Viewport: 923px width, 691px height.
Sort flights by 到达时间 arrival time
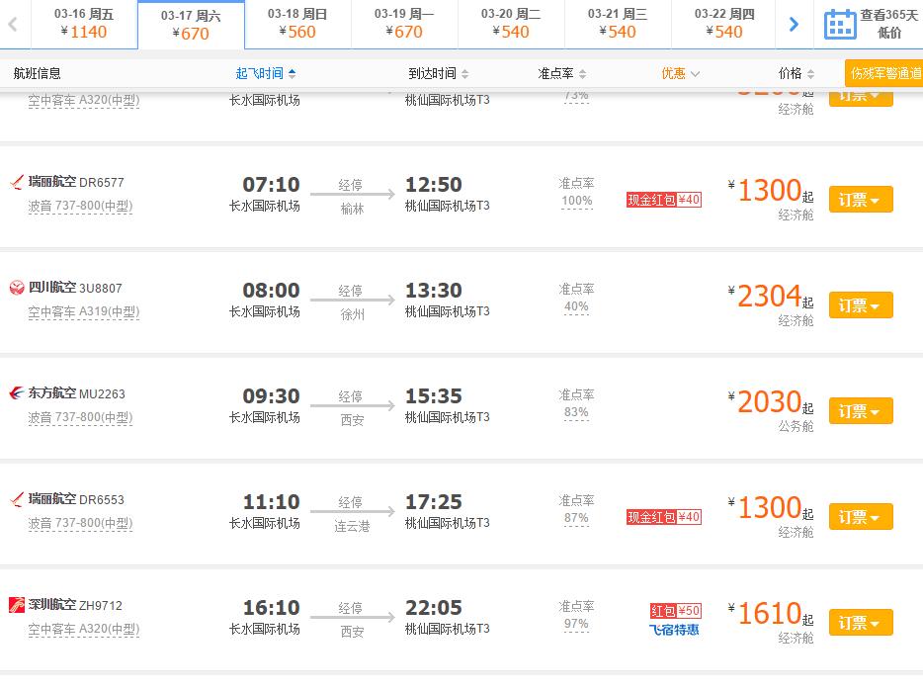tap(439, 73)
